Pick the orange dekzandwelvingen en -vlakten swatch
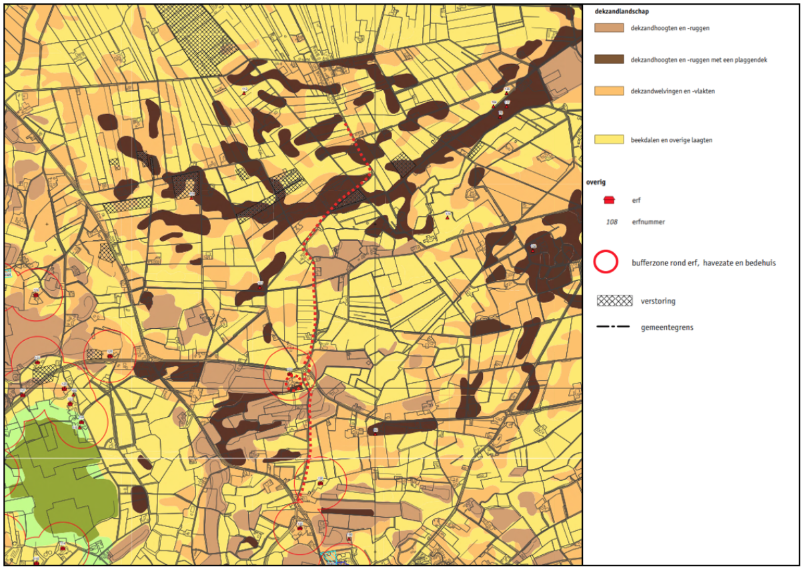The width and height of the screenshot is (803, 569). point(608,91)
